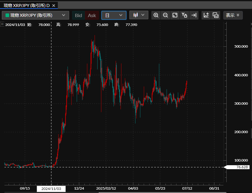The width and height of the screenshot is (252, 193).
Task: Jump to latest candle arrow icon
Action: click(194, 15)
